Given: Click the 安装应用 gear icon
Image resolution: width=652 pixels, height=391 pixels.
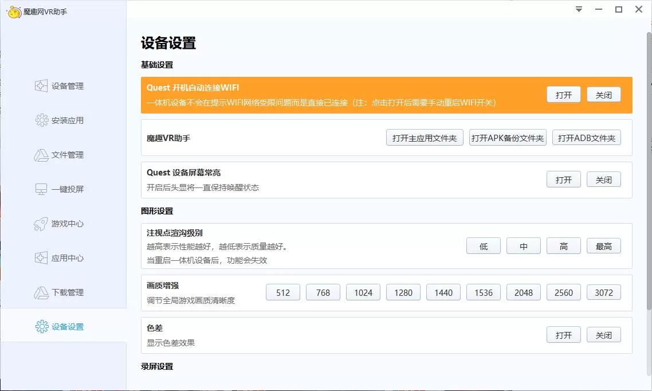Looking at the screenshot, I should [42, 120].
